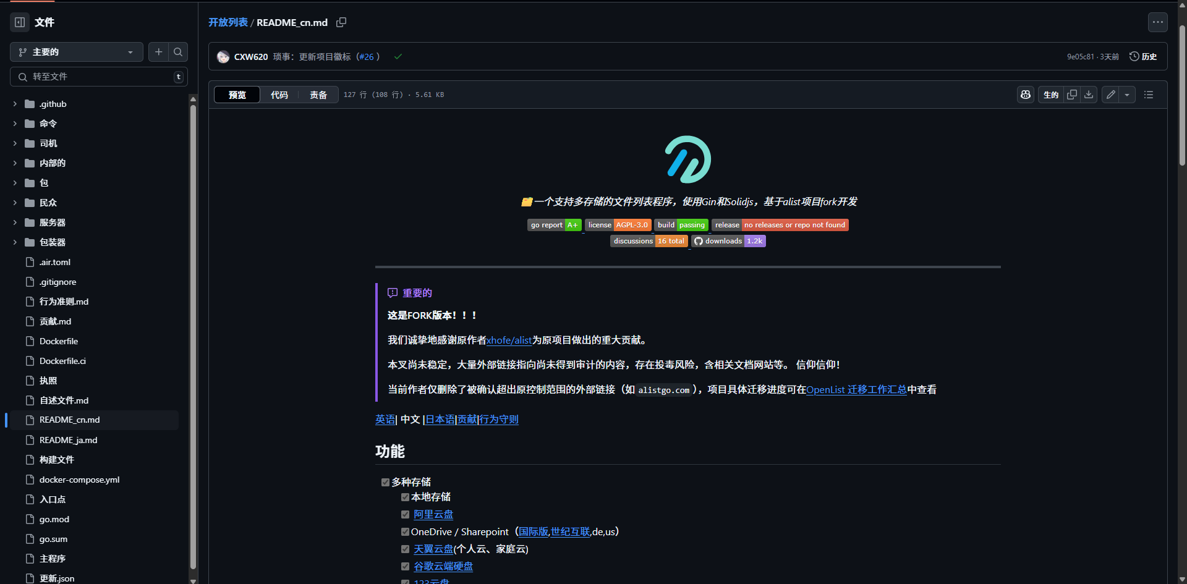Screen dimensions: 1187x584
Task: Click commit hash 9e05c81
Action: pyautogui.click(x=1080, y=57)
